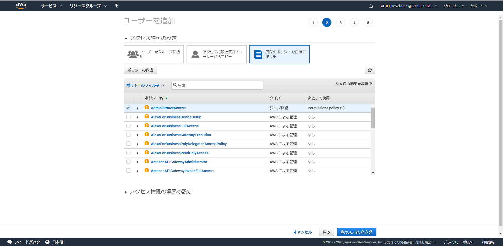Expand AmazonAPIGatewayInvokeFullAccess details arrow
The image size is (503, 246).
coord(138,171)
